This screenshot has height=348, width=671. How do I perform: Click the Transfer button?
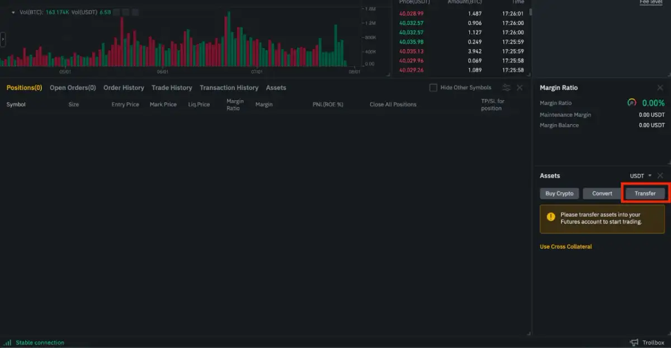click(645, 193)
